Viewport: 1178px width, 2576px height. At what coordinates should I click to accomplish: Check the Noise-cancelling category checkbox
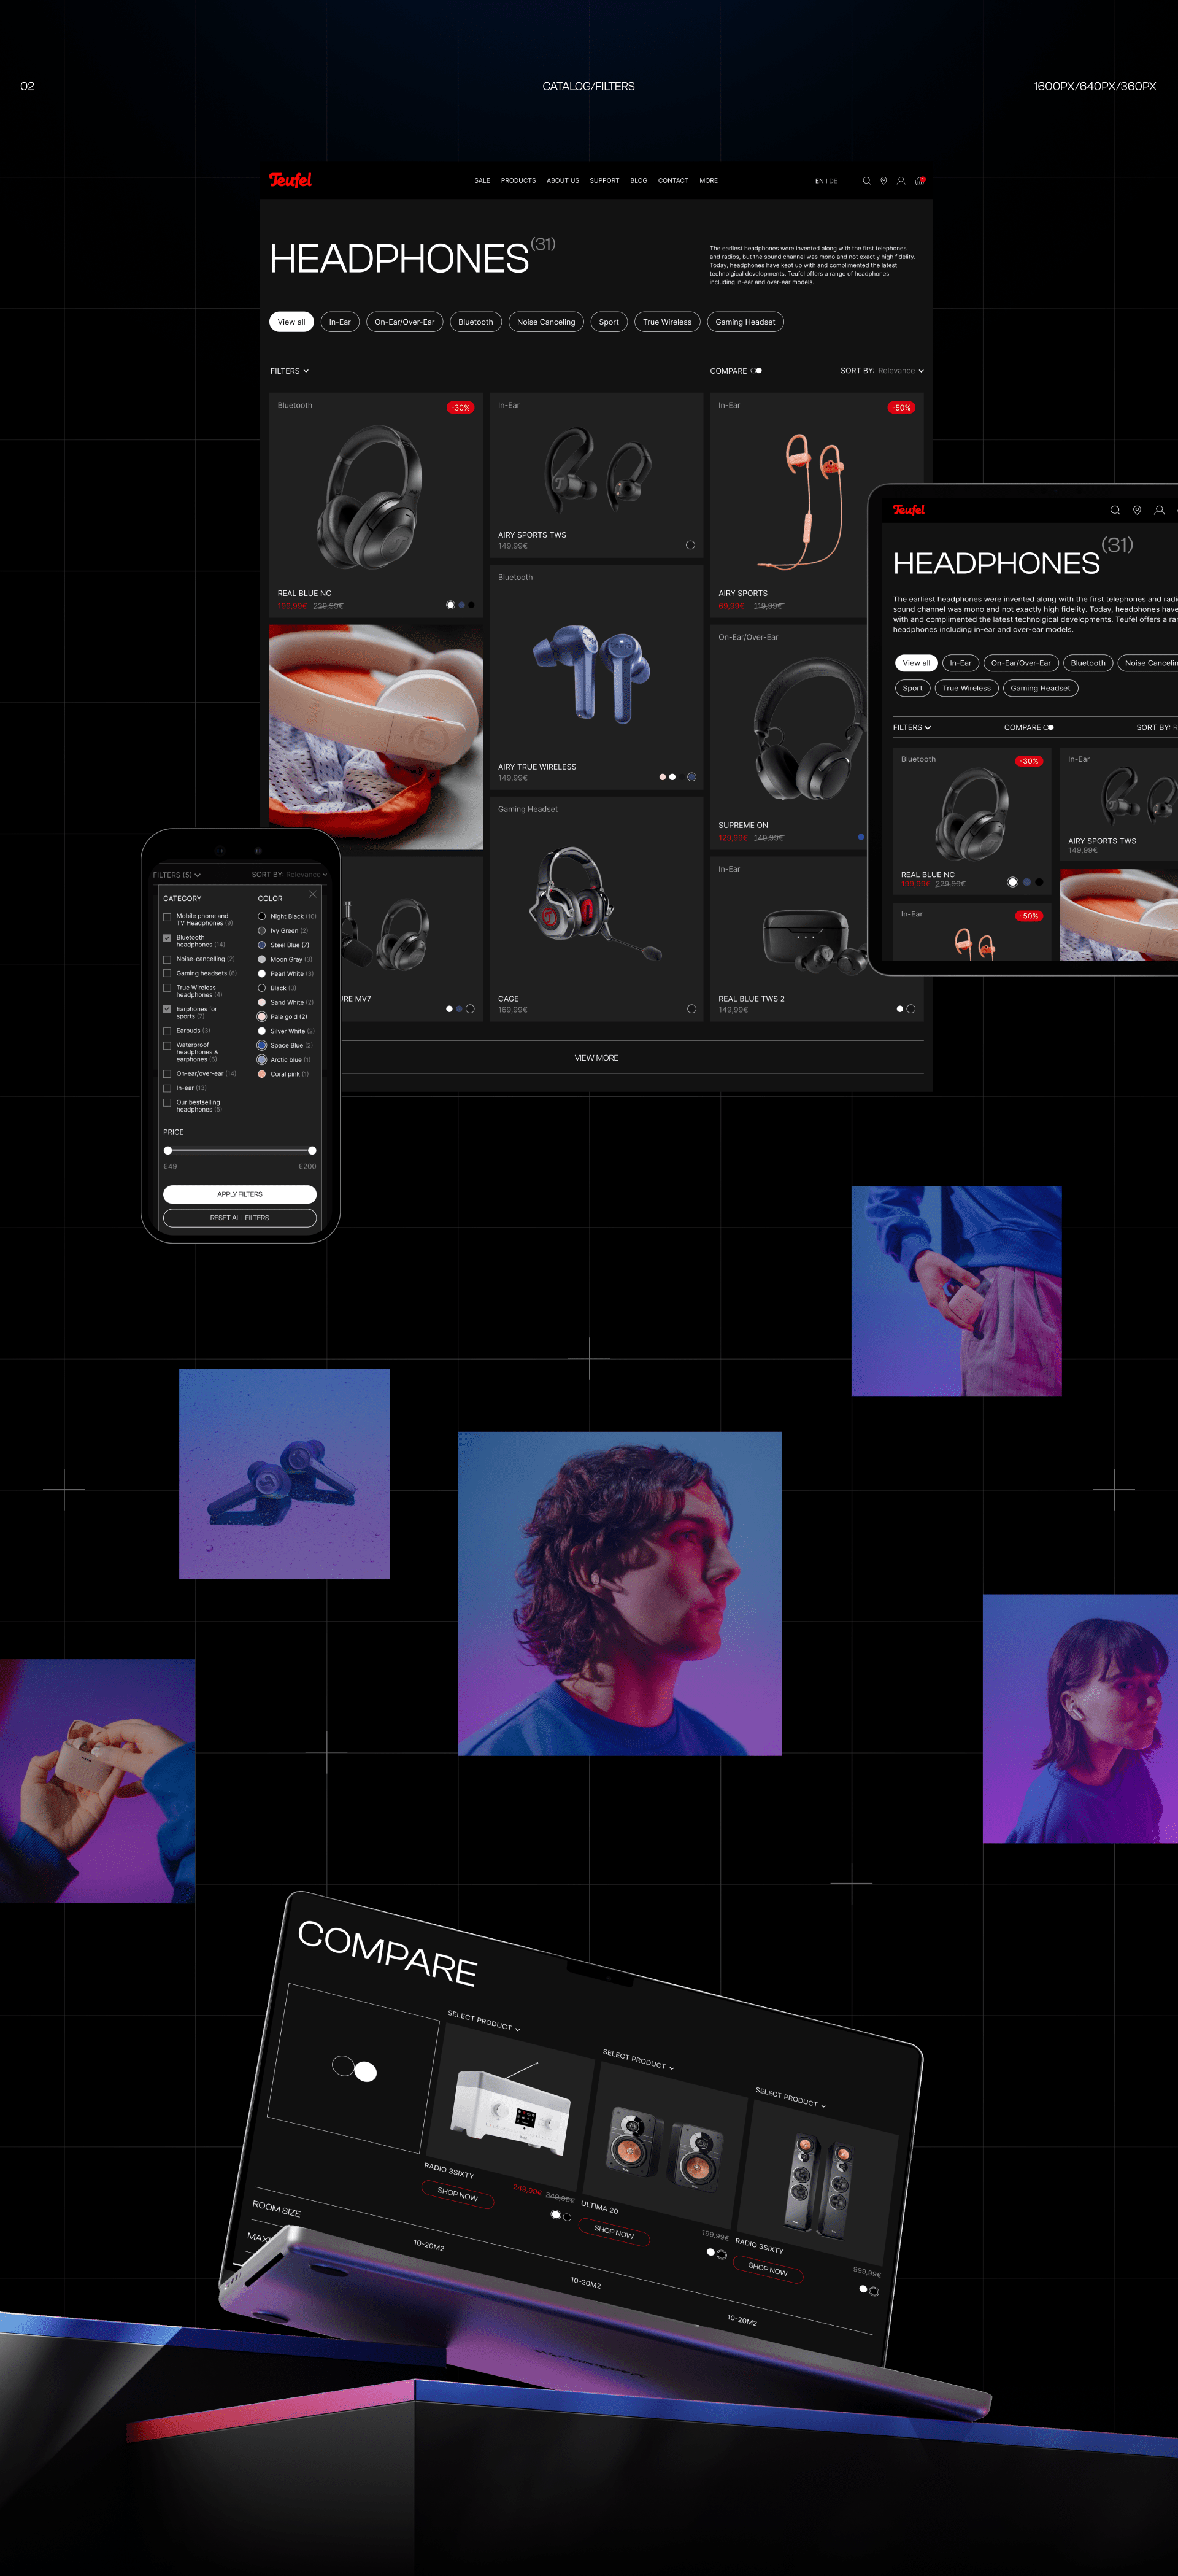point(167,959)
